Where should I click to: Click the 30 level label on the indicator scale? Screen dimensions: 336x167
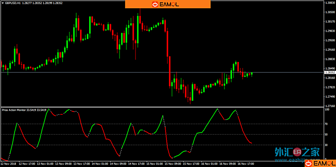(x=327, y=145)
